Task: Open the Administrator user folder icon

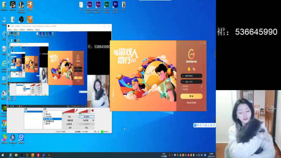Action: [x=4, y=6]
